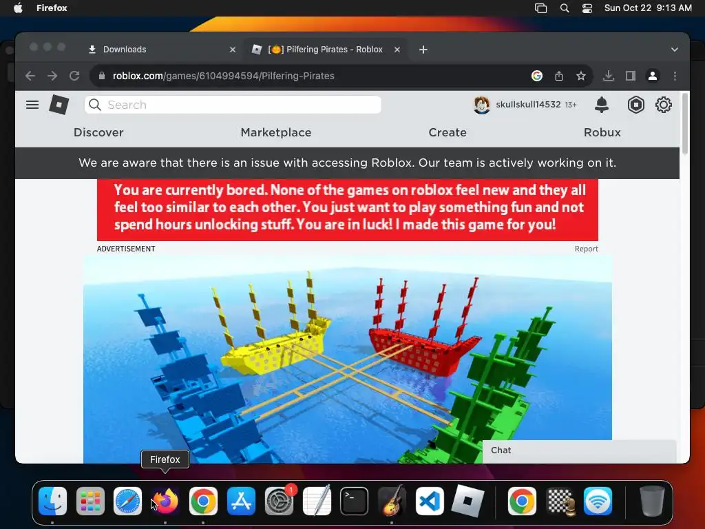The image size is (705, 529).
Task: Select the Pilfering Pirates - Roblox tab
Action: [x=326, y=50]
